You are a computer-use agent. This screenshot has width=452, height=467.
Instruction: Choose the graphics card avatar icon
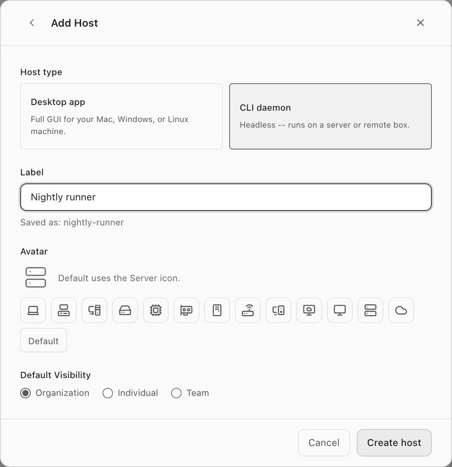pyautogui.click(x=186, y=311)
